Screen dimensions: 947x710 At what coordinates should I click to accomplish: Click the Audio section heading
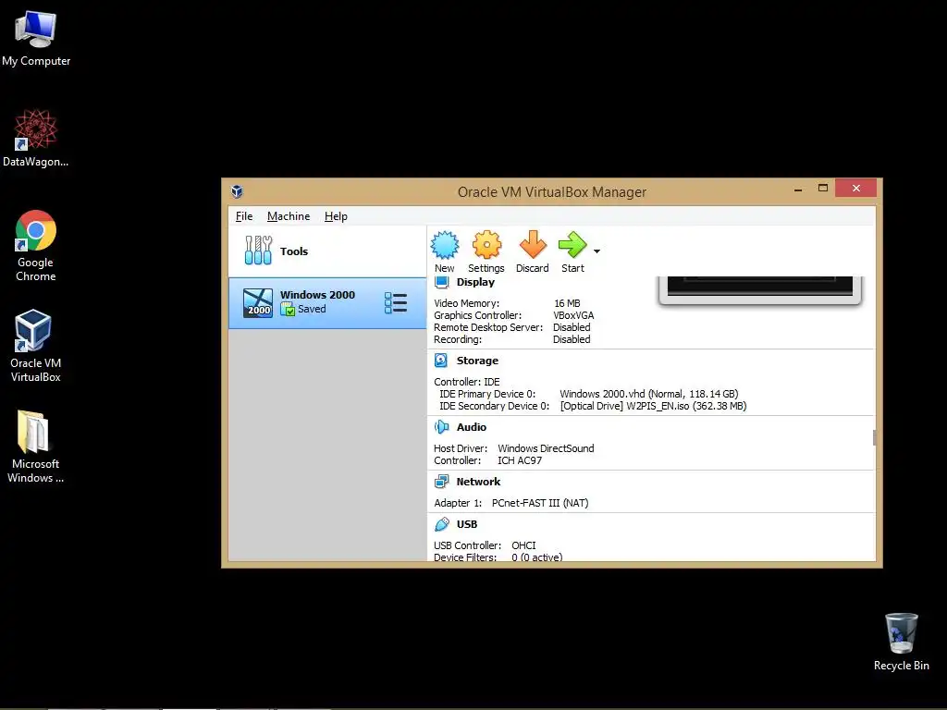point(471,427)
